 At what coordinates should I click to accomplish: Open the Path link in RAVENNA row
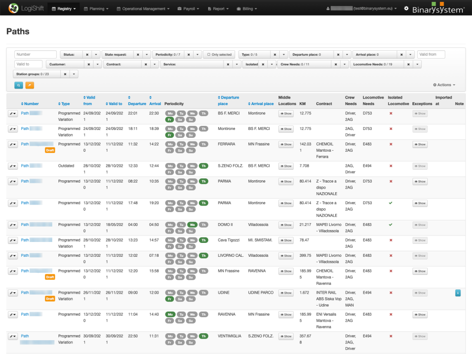(x=25, y=314)
